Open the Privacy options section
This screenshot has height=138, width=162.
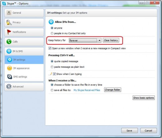point(24,22)
